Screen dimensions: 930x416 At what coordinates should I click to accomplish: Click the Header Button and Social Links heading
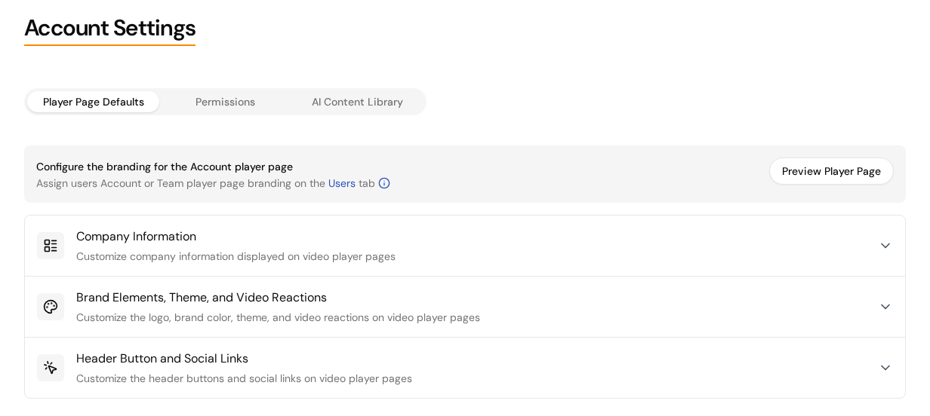click(162, 359)
